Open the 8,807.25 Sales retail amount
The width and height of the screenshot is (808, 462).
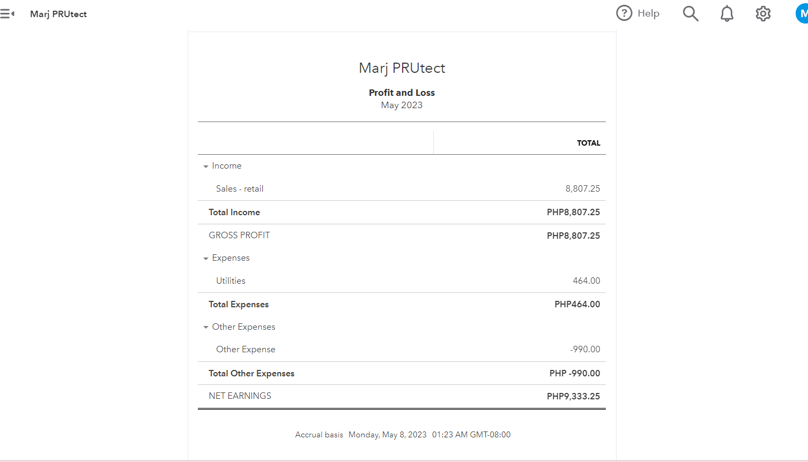pyautogui.click(x=582, y=189)
